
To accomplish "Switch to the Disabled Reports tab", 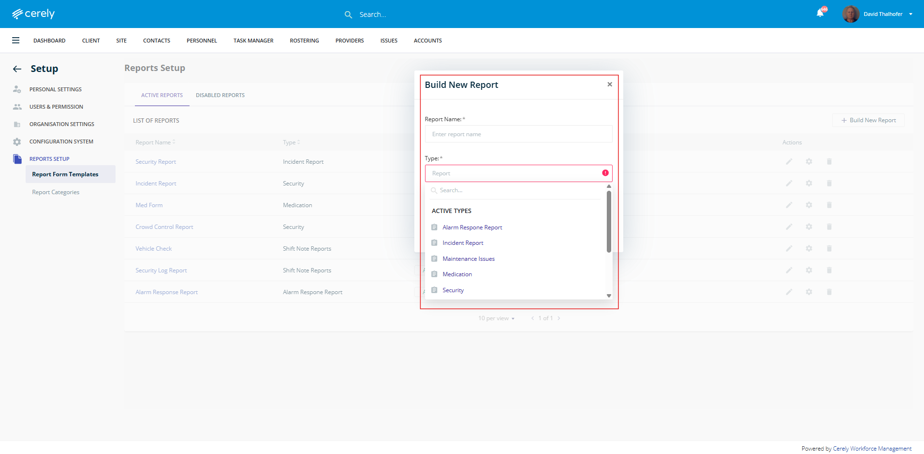I will (x=220, y=95).
